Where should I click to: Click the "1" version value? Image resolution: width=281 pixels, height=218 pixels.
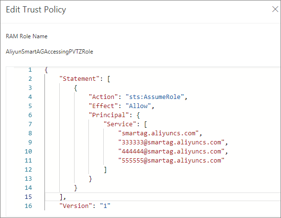tap(105, 206)
